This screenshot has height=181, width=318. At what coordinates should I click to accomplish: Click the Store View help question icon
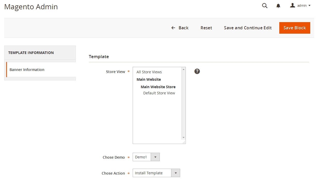click(x=197, y=71)
